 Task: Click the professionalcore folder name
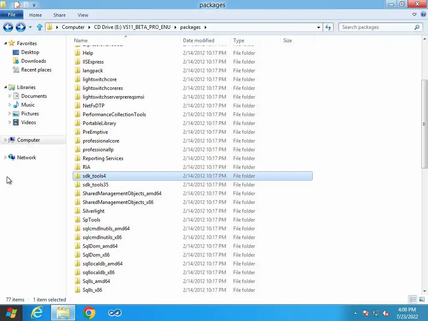point(101,141)
